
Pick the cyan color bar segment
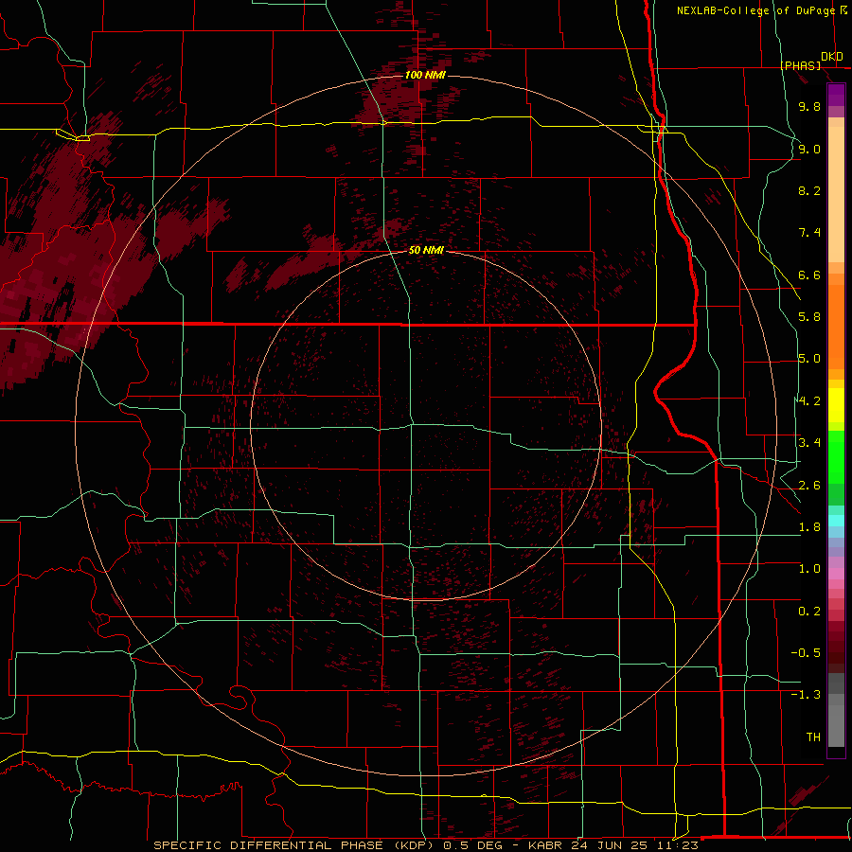tap(836, 520)
